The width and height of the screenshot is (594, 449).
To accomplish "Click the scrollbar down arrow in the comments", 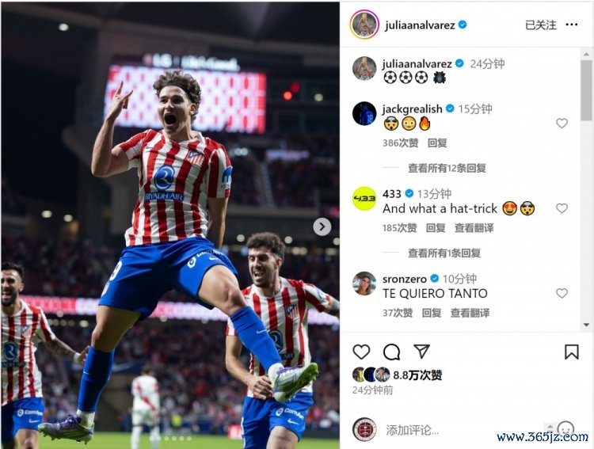I will pos(586,325).
